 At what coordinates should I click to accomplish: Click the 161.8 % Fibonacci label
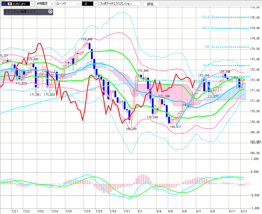(x=207, y=17)
